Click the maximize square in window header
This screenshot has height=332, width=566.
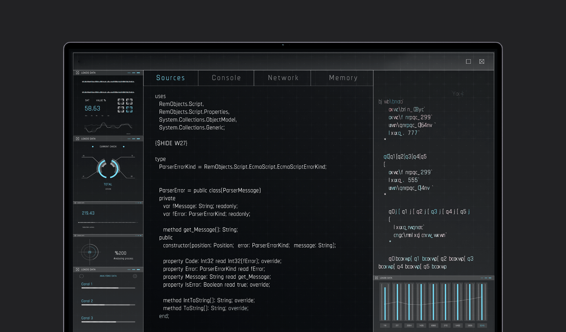[468, 61]
